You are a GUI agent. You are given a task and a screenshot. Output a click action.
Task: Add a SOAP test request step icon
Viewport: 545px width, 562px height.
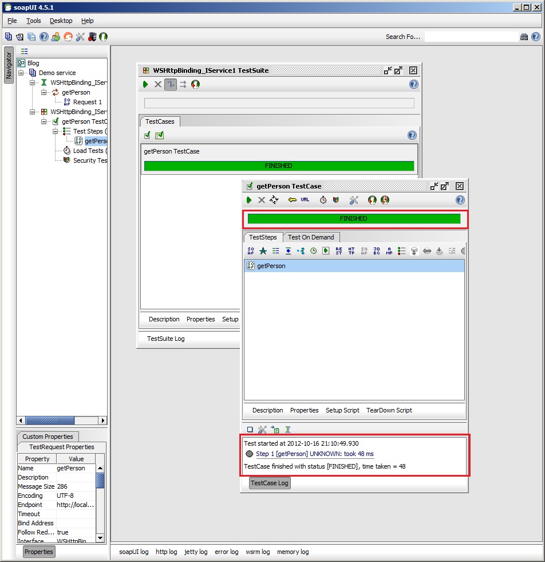click(x=251, y=251)
